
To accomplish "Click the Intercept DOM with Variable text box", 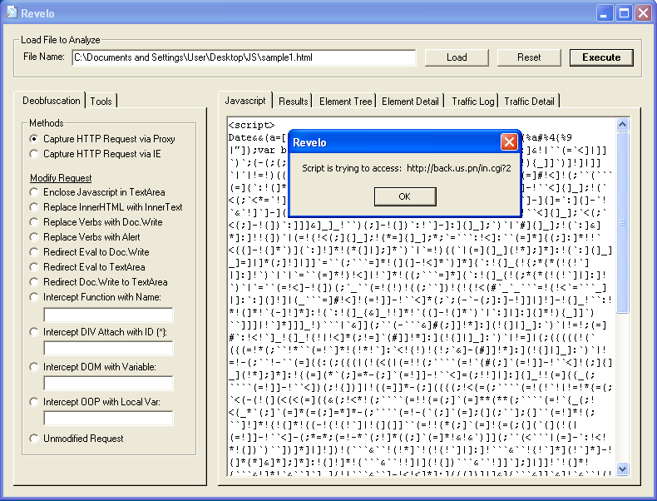I will tap(108, 383).
